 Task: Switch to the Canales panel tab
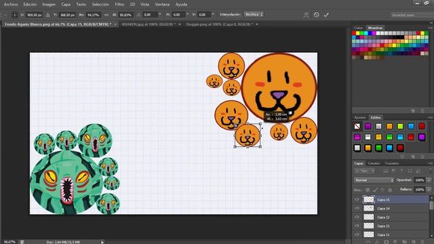pos(374,163)
